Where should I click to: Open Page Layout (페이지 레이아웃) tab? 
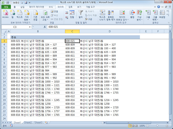(x=36, y=7)
